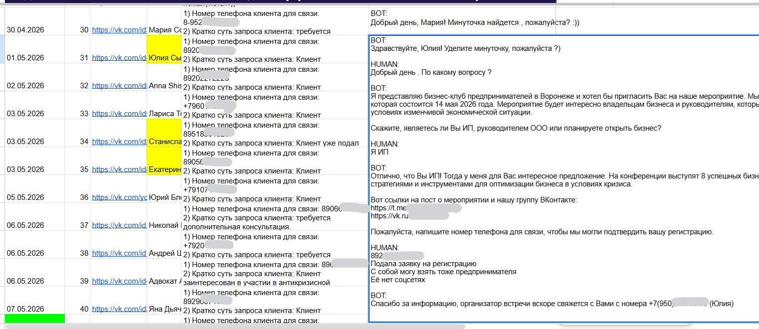Click the line 'Я ИП' in expanded chat
Viewport: 759px width, 329px height.
click(379, 152)
